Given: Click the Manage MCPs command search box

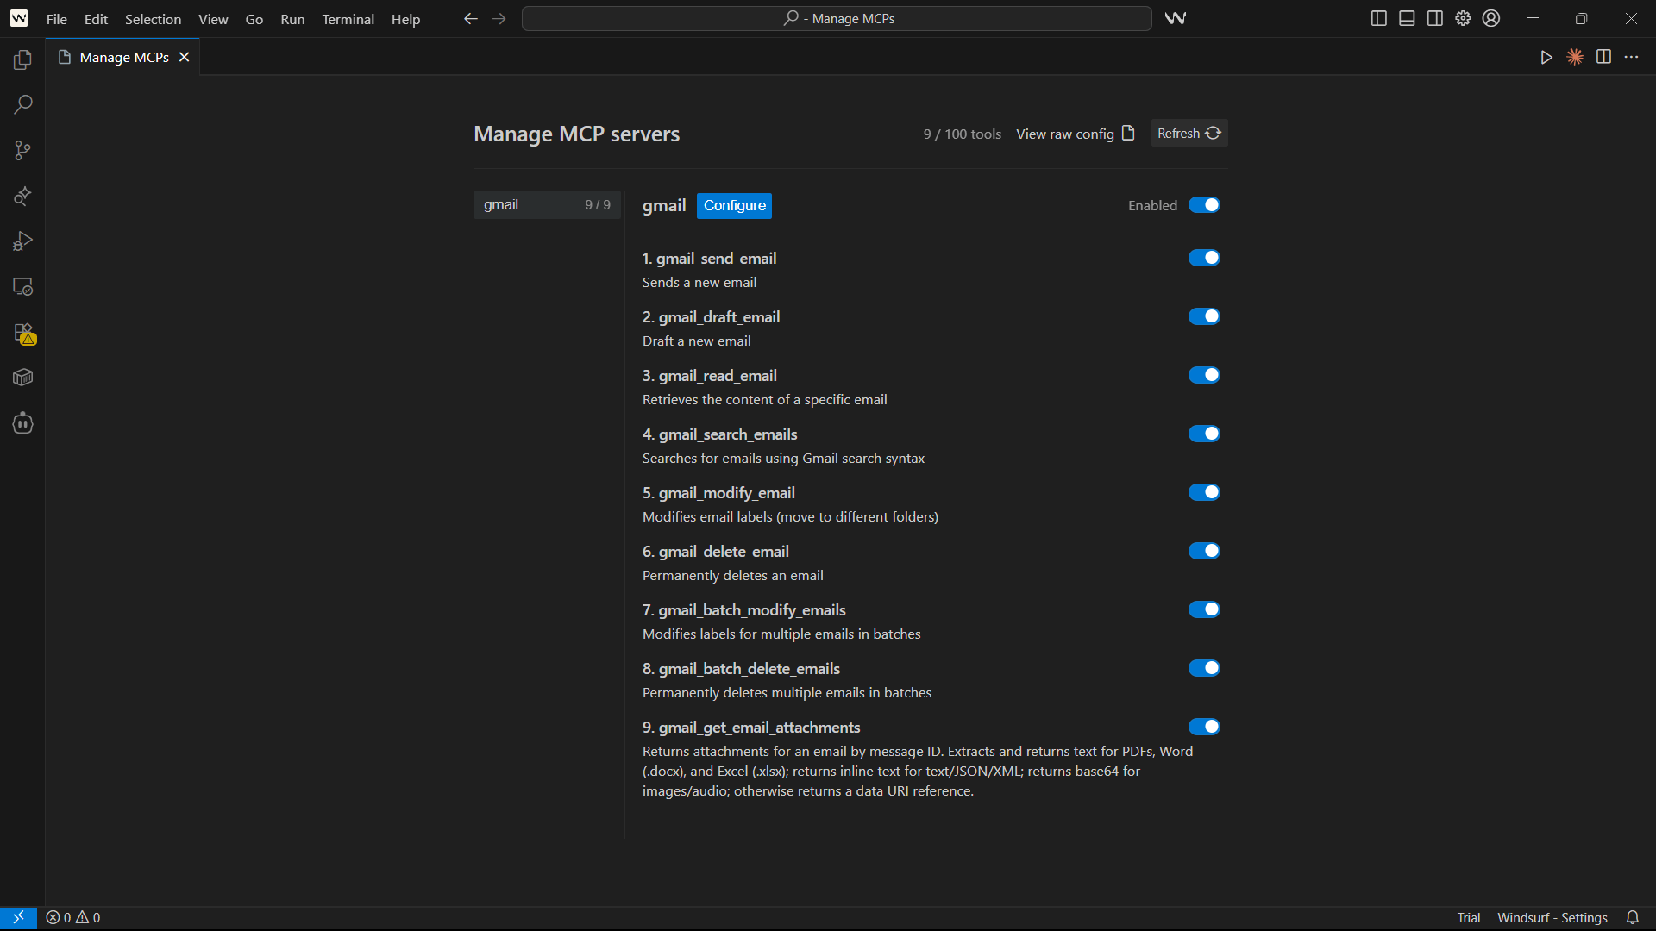Looking at the screenshot, I should click(837, 18).
